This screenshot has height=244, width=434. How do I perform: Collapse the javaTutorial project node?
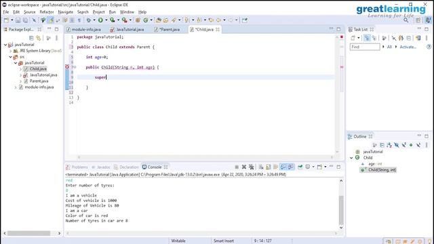coord(5,45)
